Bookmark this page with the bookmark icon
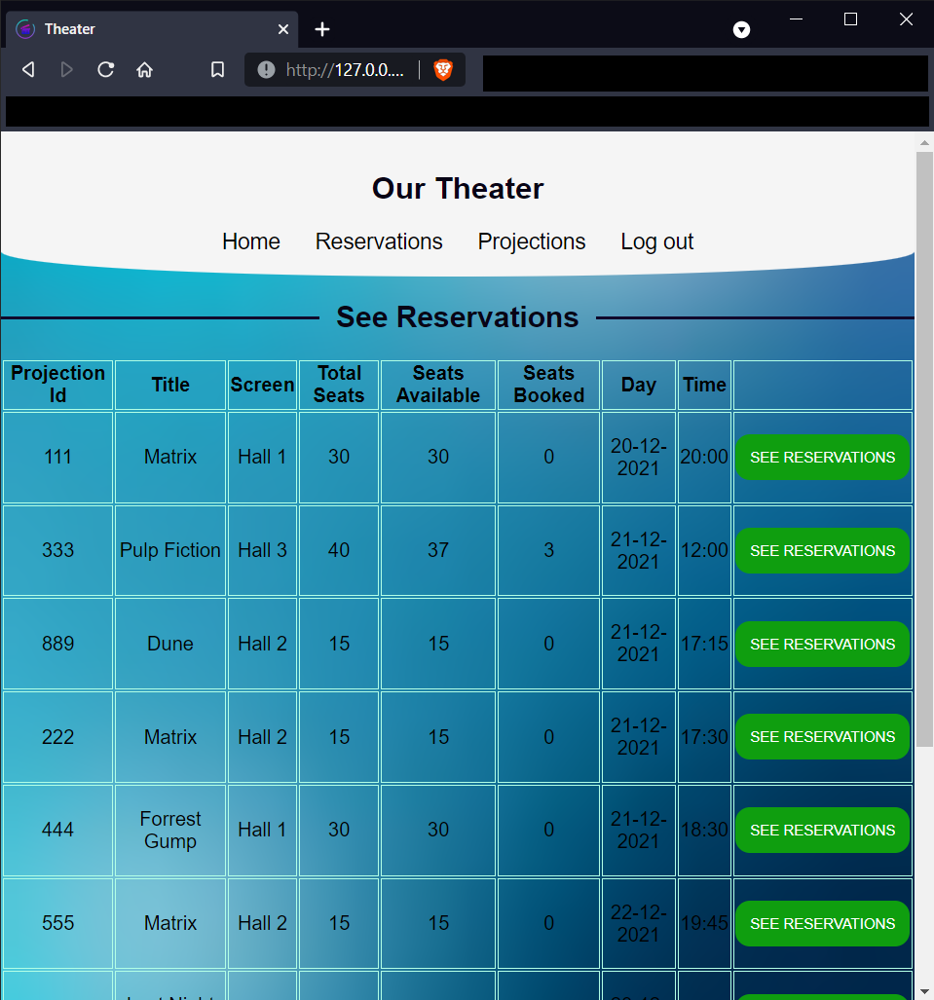Viewport: 934px width, 1000px height. click(217, 69)
